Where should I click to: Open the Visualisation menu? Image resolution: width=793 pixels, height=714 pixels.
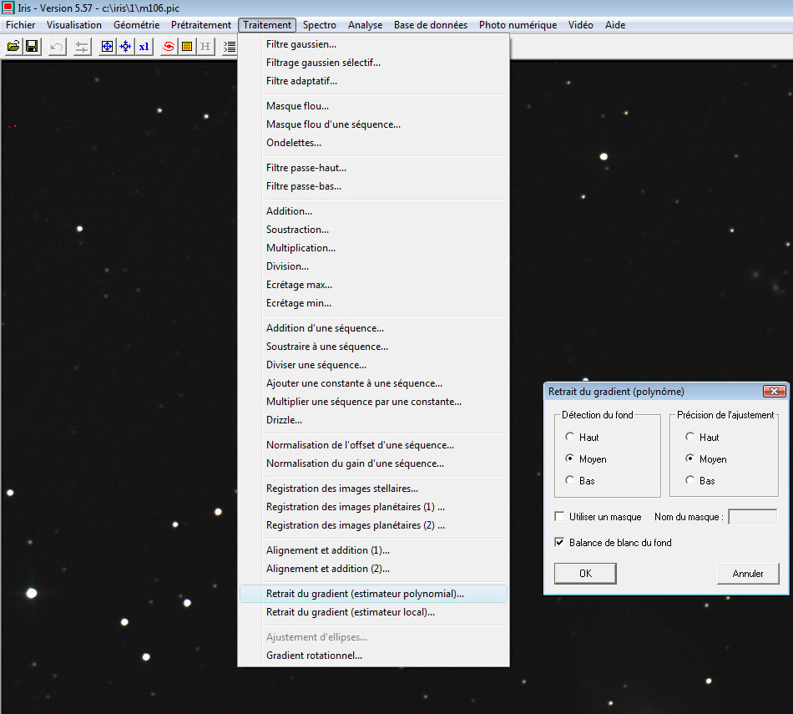pos(73,25)
